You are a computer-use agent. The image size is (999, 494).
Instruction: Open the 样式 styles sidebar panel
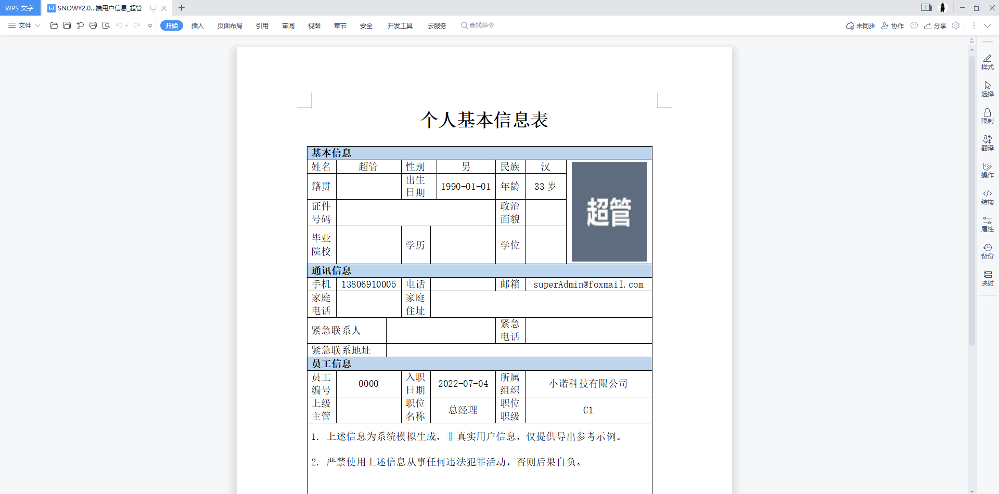[987, 62]
